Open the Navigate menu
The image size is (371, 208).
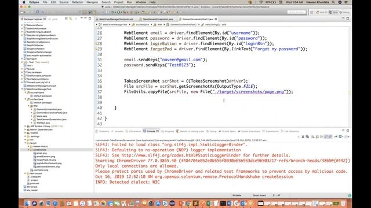pos(92,2)
